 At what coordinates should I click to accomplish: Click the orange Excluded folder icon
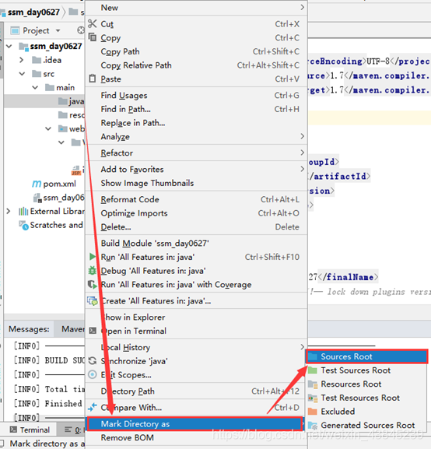[x=313, y=412]
